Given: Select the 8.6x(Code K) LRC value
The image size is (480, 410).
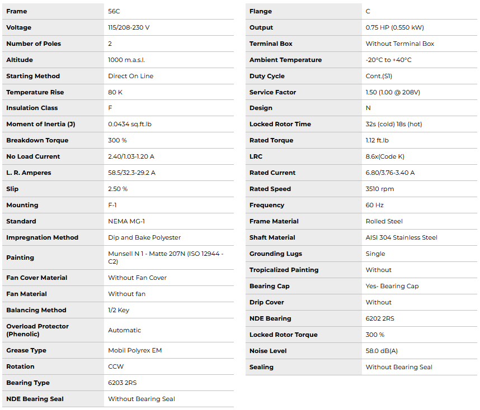Looking at the screenshot, I should (x=385, y=156).
